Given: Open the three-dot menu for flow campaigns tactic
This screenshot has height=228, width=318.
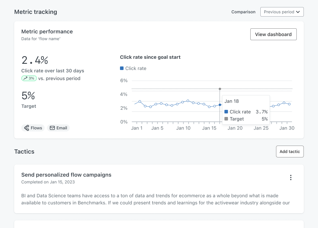Looking at the screenshot, I should [x=291, y=177].
